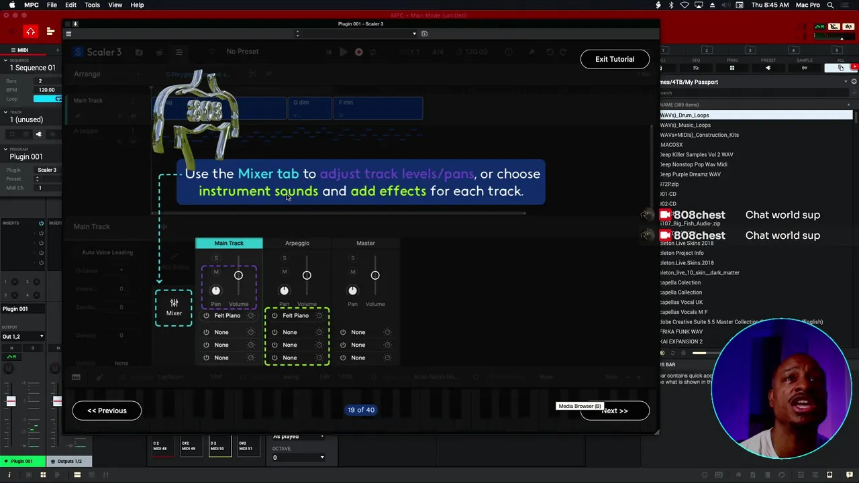Select Plugin 001 bottom tab
The width and height of the screenshot is (859, 483).
[x=23, y=462]
